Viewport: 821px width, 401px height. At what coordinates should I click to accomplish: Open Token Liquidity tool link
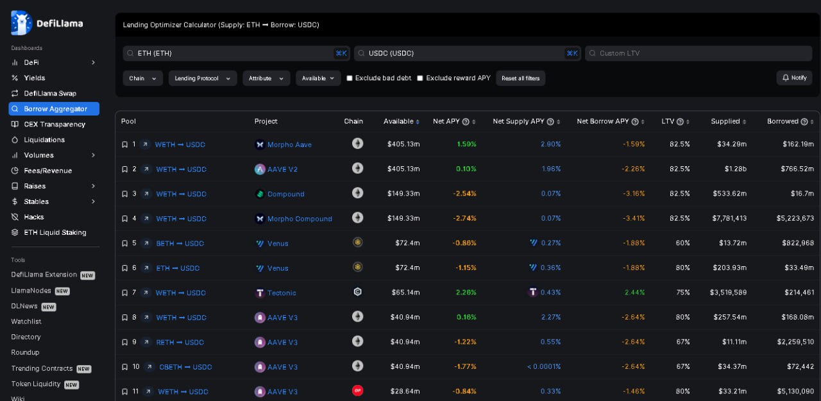[36, 384]
